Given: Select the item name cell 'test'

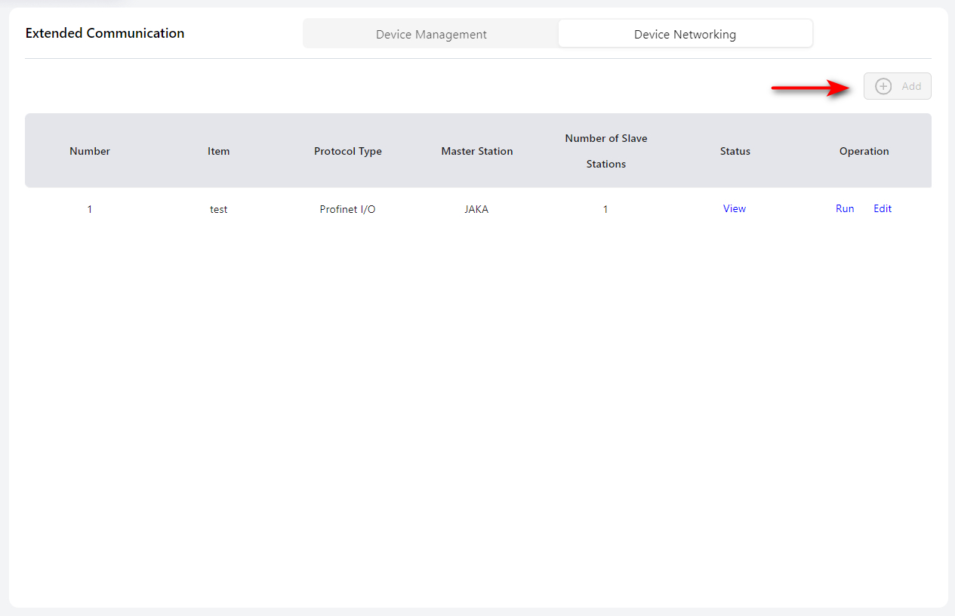Looking at the screenshot, I should pyautogui.click(x=219, y=209).
